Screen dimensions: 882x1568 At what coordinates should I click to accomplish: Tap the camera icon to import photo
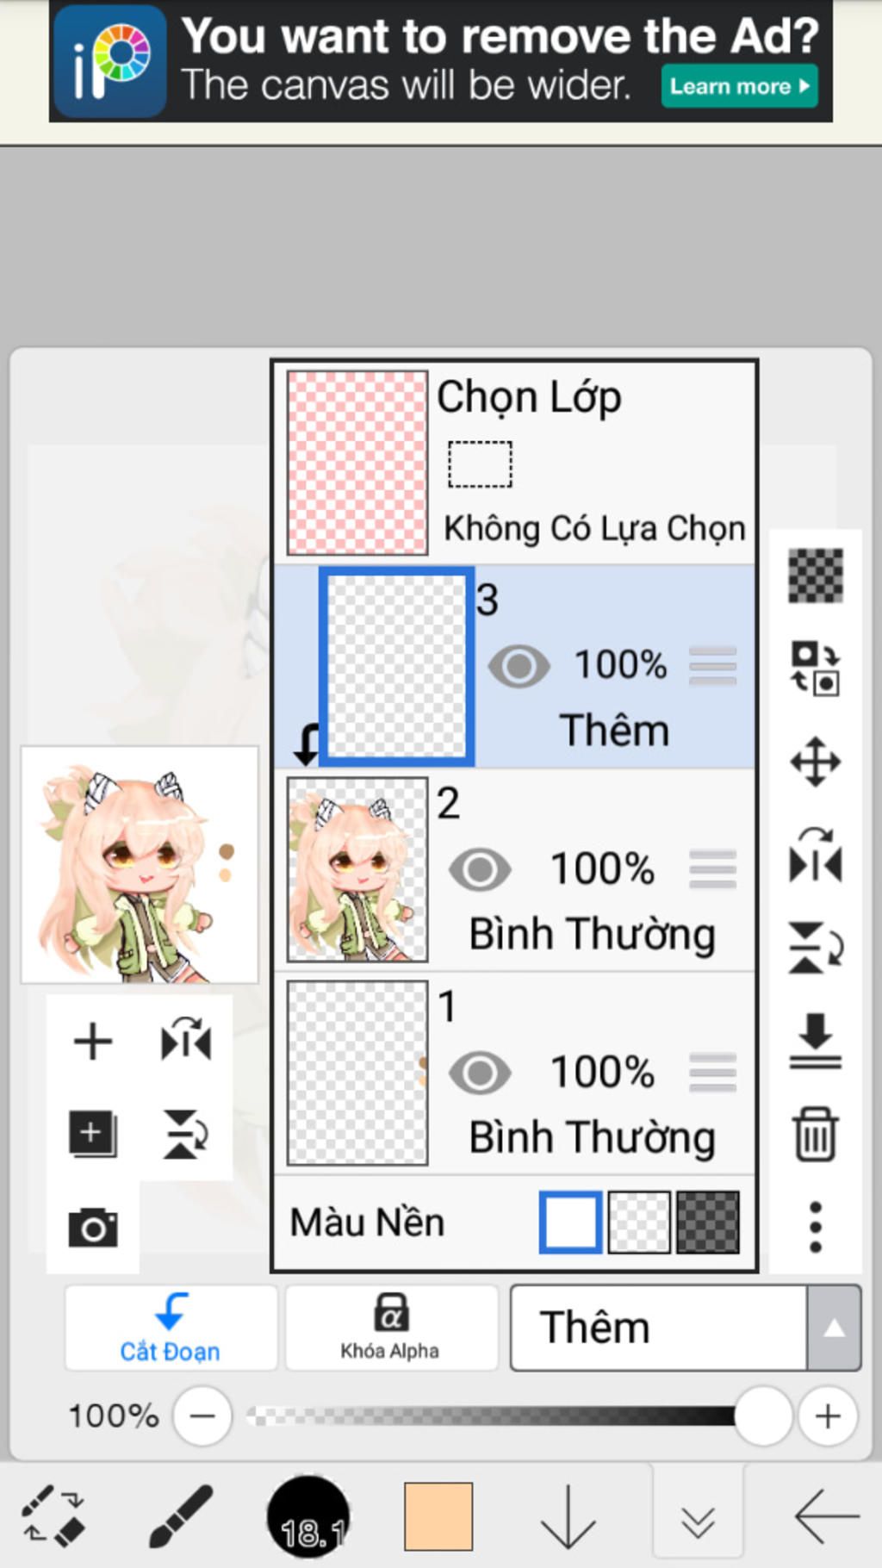[93, 1227]
